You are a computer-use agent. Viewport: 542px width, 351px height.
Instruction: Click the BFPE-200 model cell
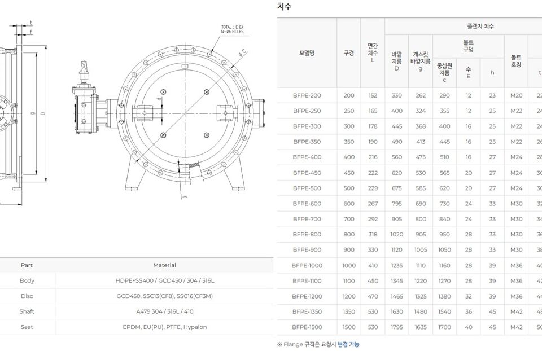coord(307,96)
